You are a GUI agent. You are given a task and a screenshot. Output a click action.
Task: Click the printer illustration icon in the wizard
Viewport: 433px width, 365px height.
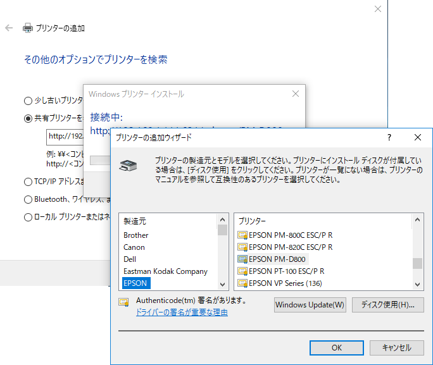click(x=128, y=166)
